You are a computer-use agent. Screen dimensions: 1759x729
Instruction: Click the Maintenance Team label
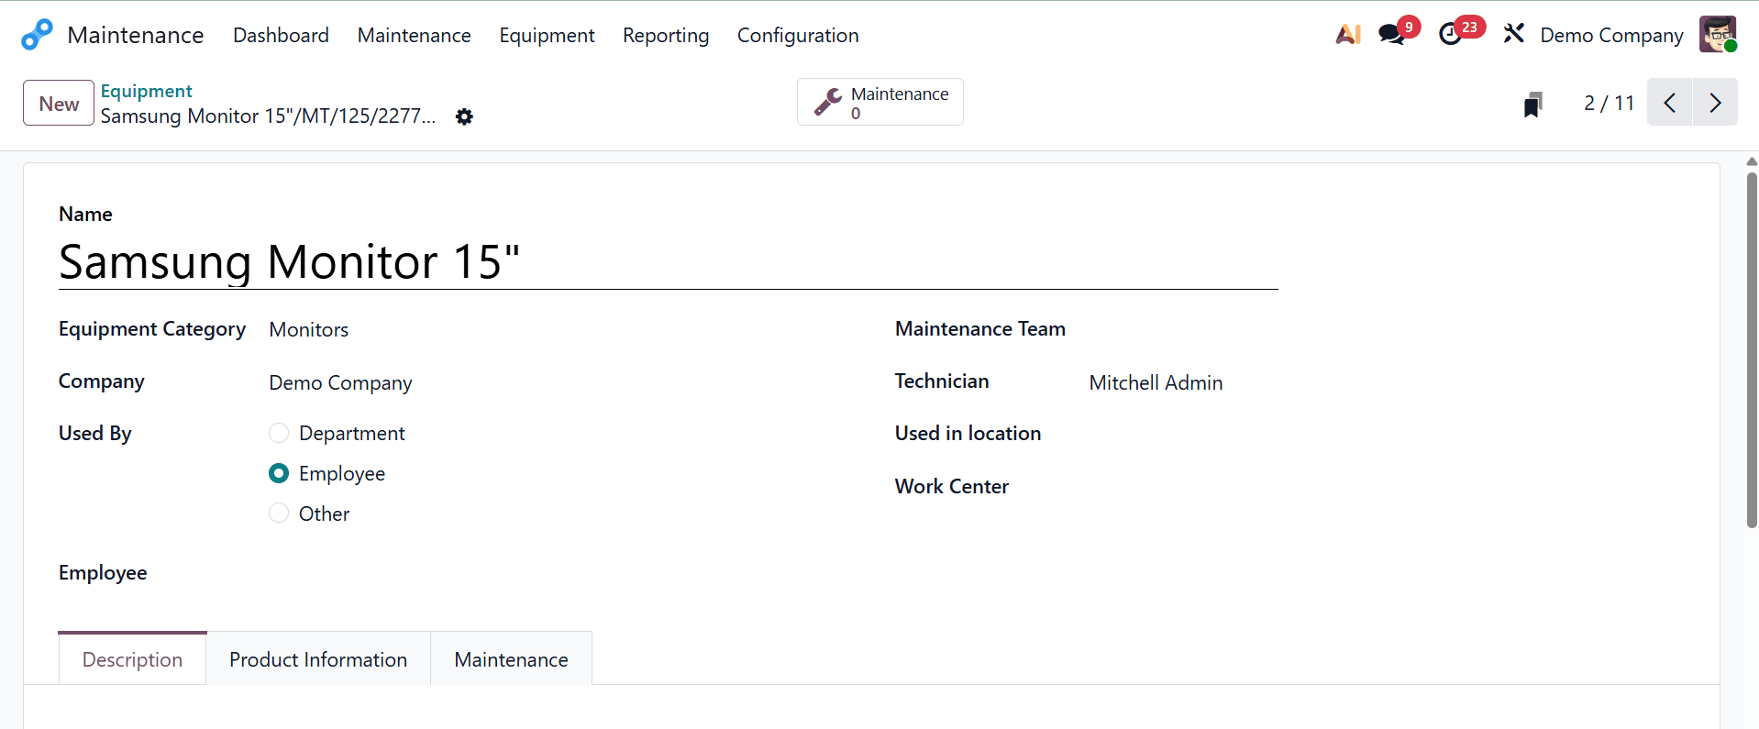(x=980, y=329)
